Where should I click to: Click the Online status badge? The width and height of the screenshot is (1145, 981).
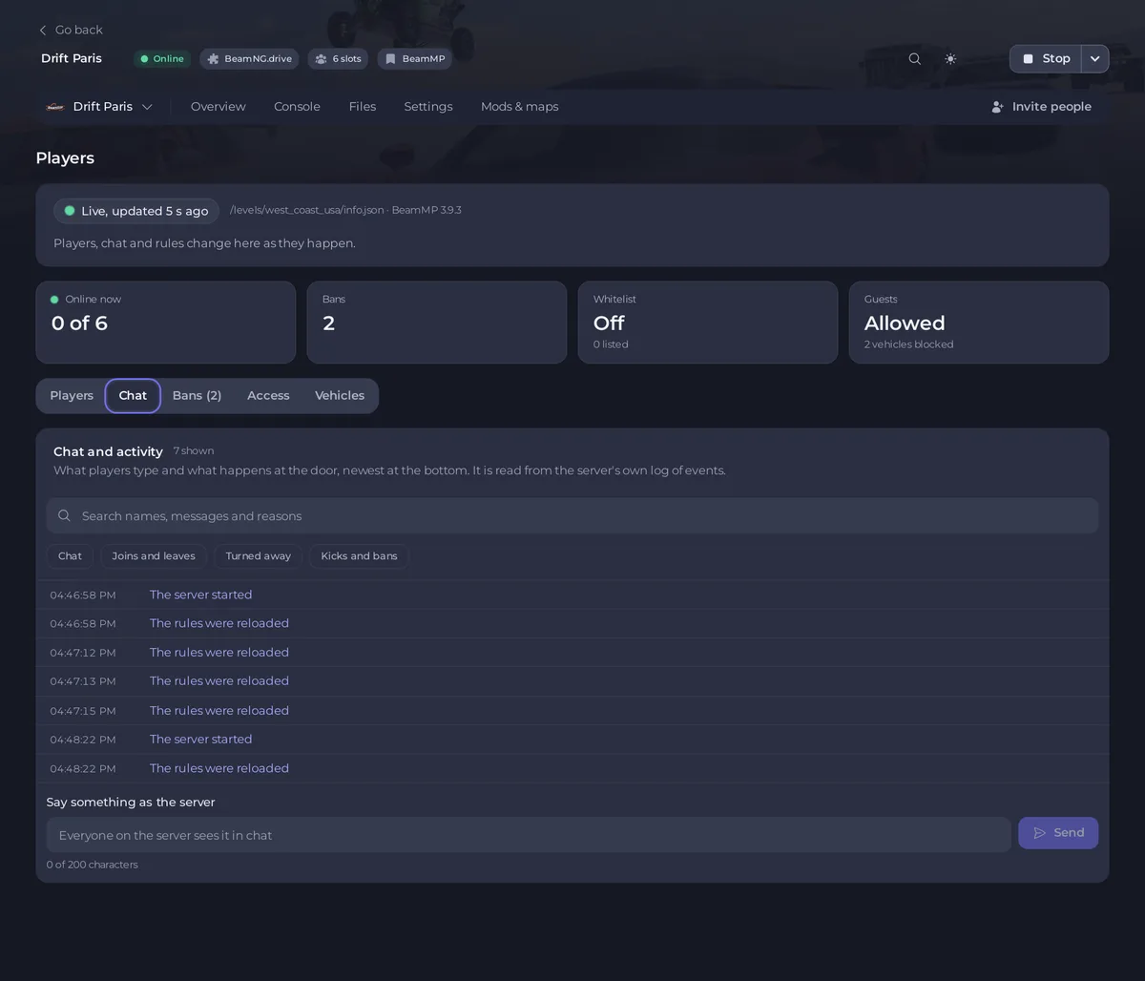coord(162,59)
